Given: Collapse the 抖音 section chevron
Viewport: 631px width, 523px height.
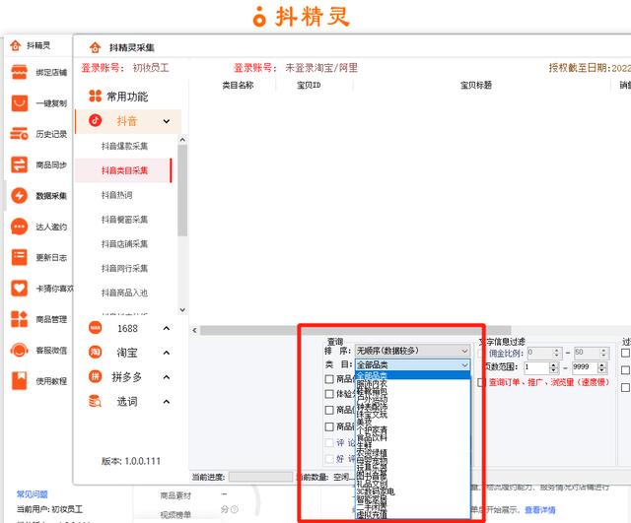Looking at the screenshot, I should click(167, 121).
